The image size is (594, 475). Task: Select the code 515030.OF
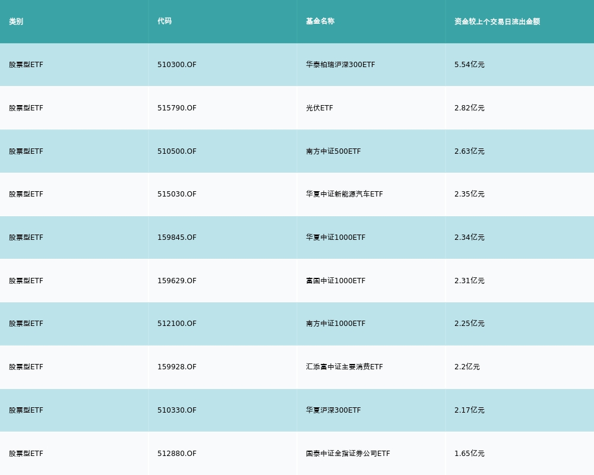click(177, 194)
